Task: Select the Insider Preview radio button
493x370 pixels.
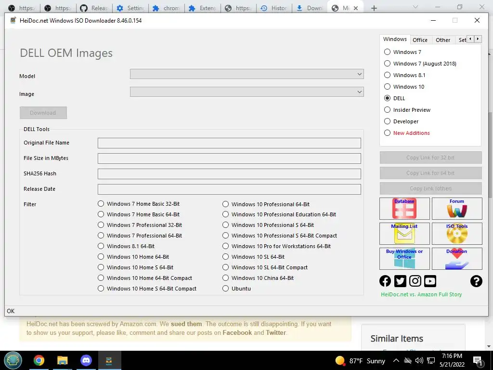Action: tap(388, 110)
